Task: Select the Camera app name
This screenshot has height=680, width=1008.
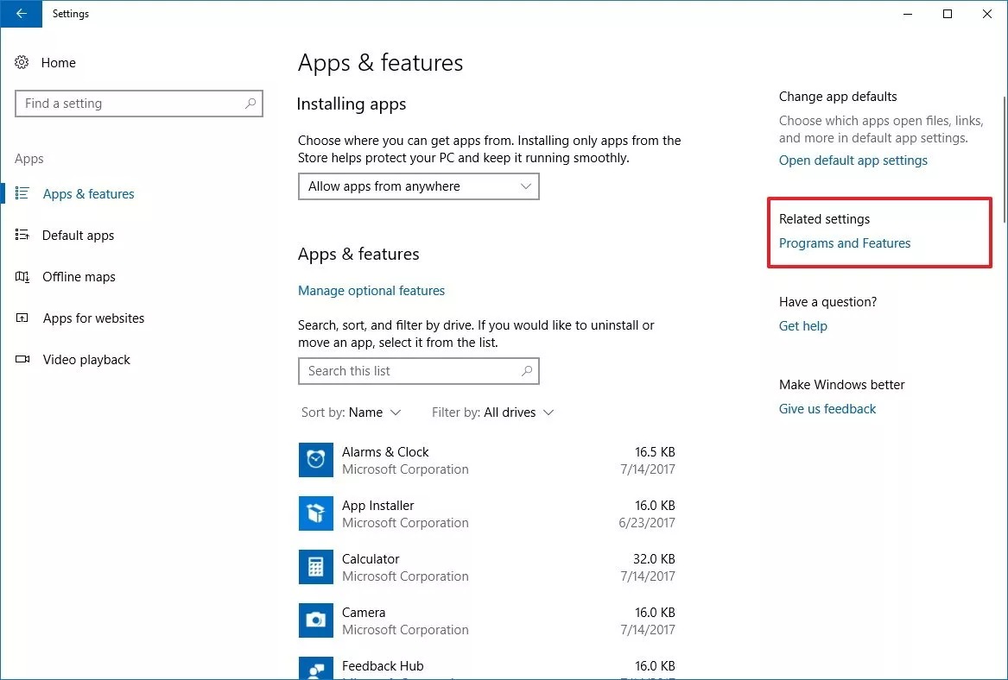Action: point(364,613)
